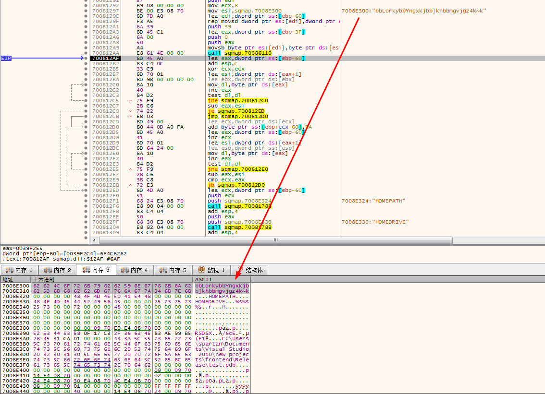This screenshot has width=545, height=394.
Task: Toggle breakpoint dot at address 700812AF
Action: click(86, 59)
